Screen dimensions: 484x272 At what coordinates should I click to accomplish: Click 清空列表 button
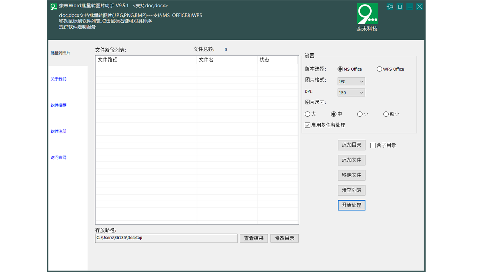pos(352,190)
